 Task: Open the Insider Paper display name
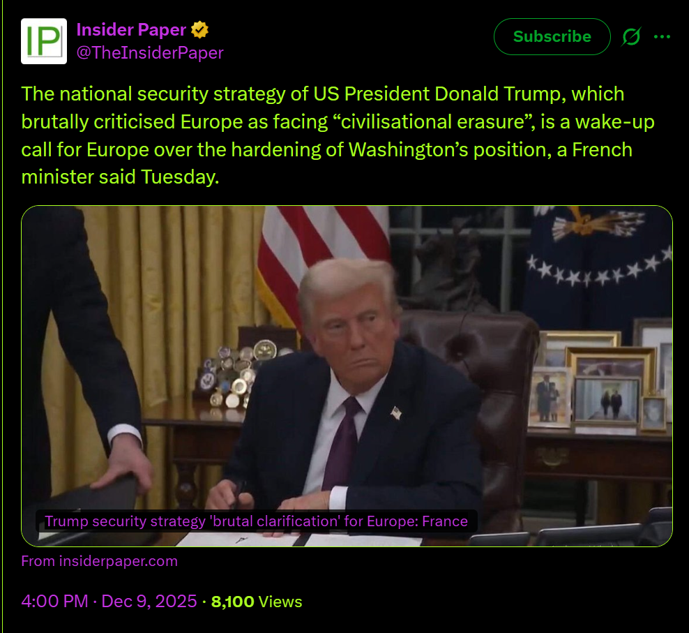pyautogui.click(x=131, y=30)
